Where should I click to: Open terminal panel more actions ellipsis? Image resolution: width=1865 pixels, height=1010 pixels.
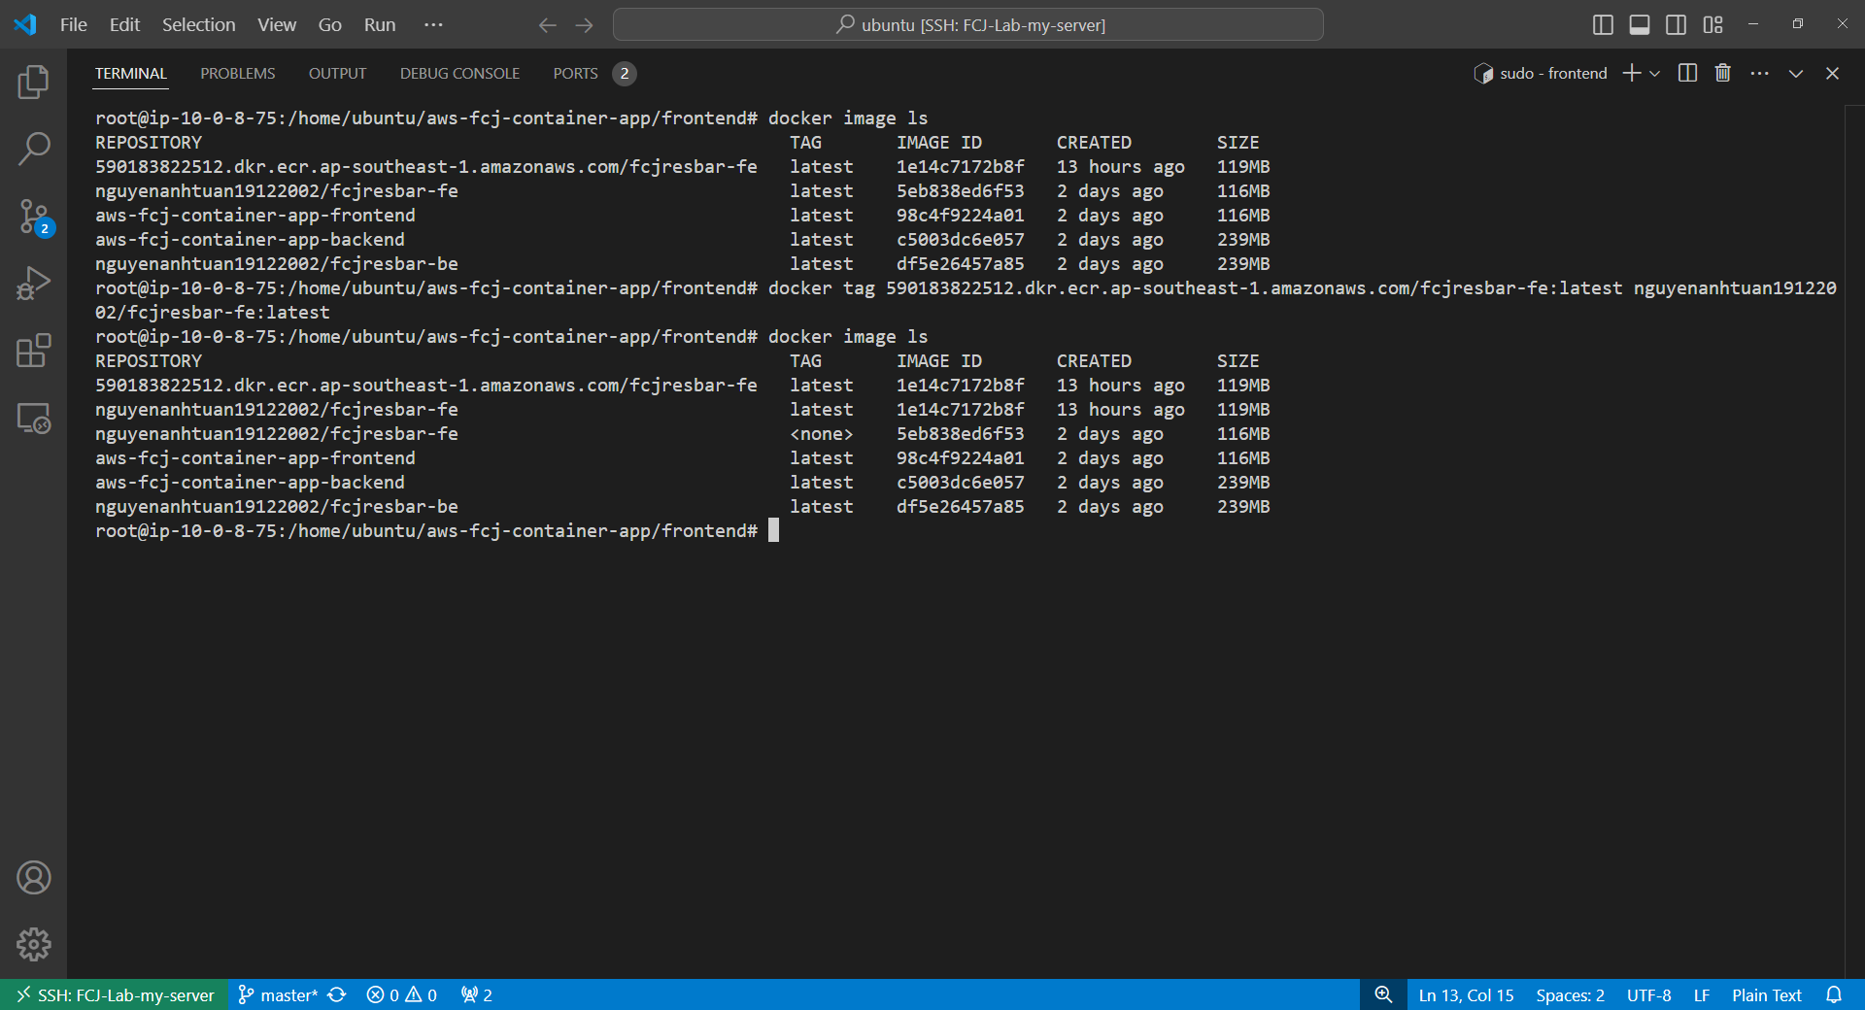[x=1759, y=73]
